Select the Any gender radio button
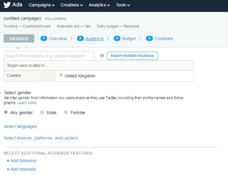This screenshot has height=175, width=228. click(x=6, y=112)
